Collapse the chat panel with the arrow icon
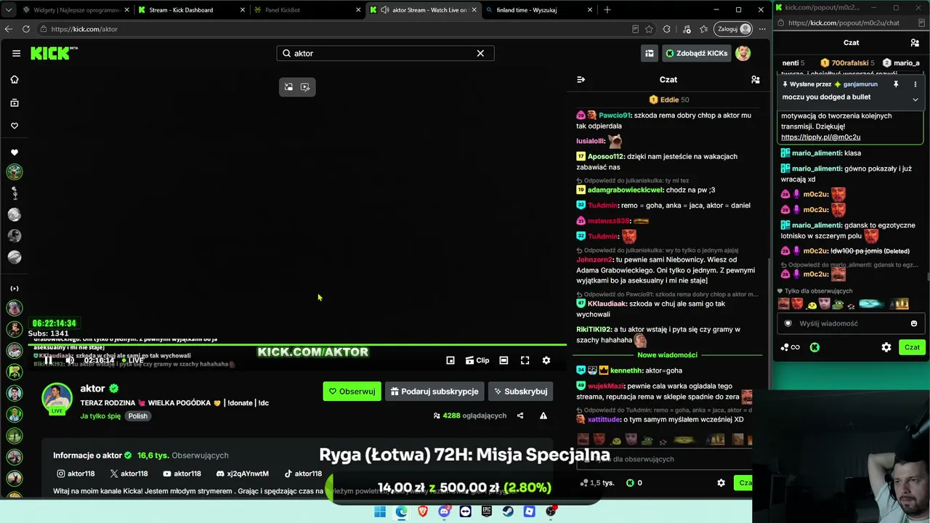Screen dimensions: 930x523 click(581, 79)
